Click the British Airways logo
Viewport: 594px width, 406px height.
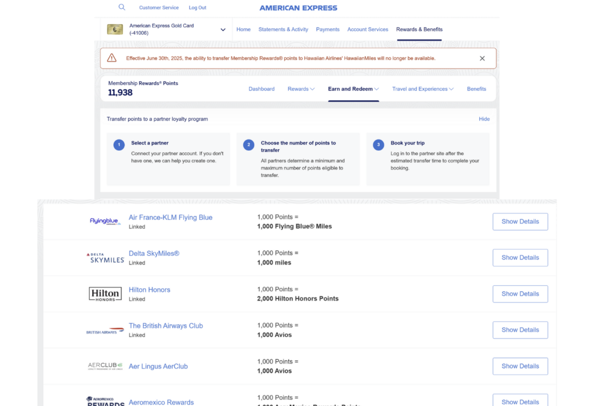[105, 331]
